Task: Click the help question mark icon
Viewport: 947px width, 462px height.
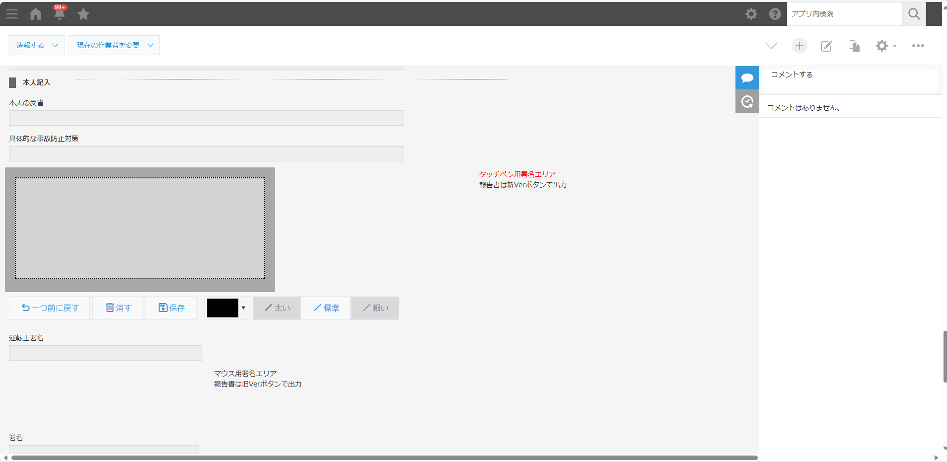Action: point(775,14)
